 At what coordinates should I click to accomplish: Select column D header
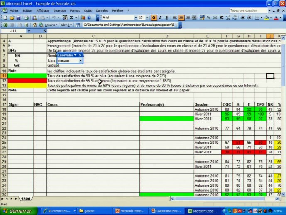tap(166, 36)
